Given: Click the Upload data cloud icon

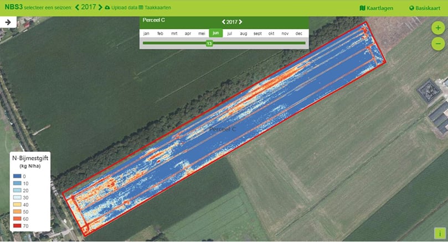Looking at the screenshot, I should (x=107, y=8).
